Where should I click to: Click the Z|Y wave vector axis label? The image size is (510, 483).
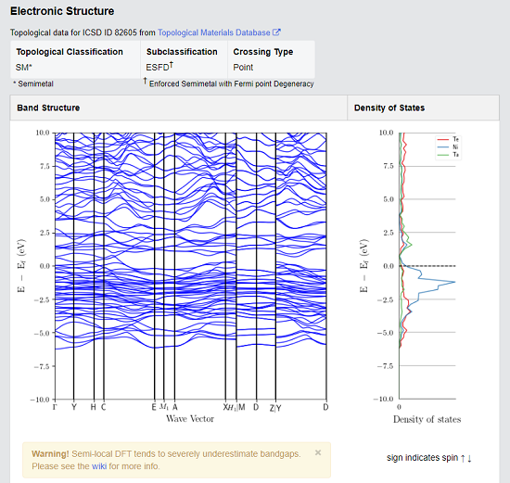tap(275, 408)
